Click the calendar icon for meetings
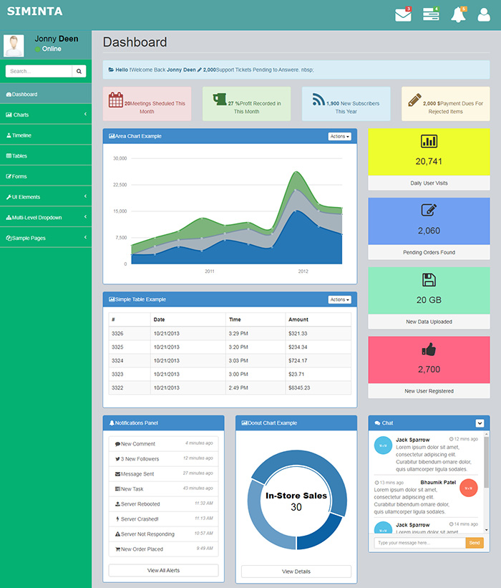This screenshot has height=588, width=501. tap(116, 100)
